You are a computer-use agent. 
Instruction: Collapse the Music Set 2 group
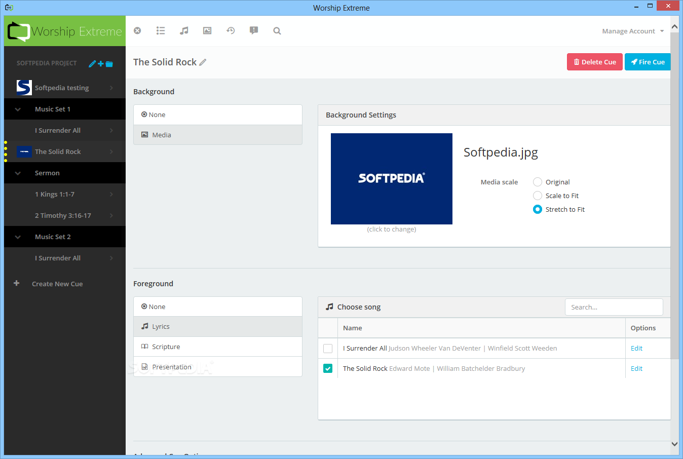click(18, 237)
